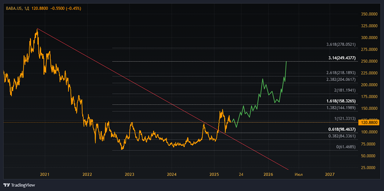The width and height of the screenshot is (384, 191).
Task: Click the 300.0000 price axis label
Action: pos(370,38)
